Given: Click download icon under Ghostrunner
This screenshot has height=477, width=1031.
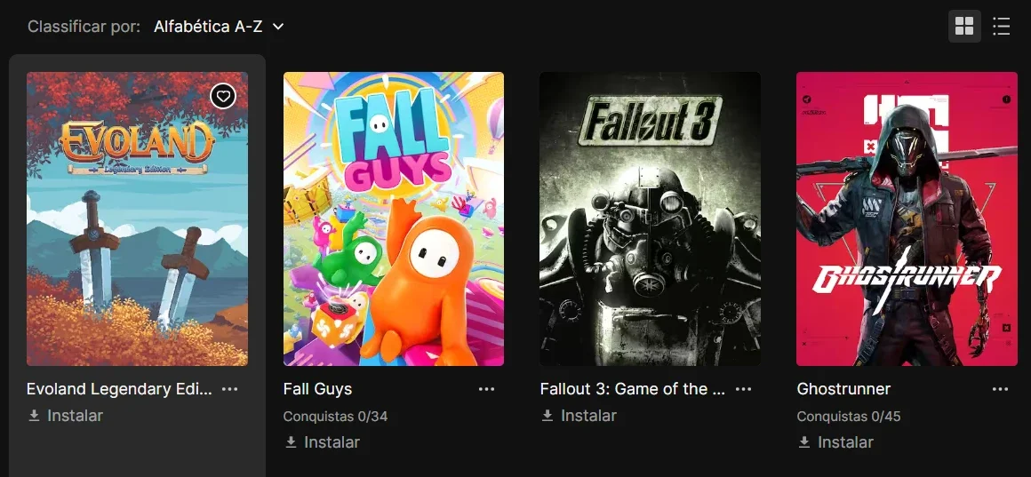Looking at the screenshot, I should coord(804,442).
